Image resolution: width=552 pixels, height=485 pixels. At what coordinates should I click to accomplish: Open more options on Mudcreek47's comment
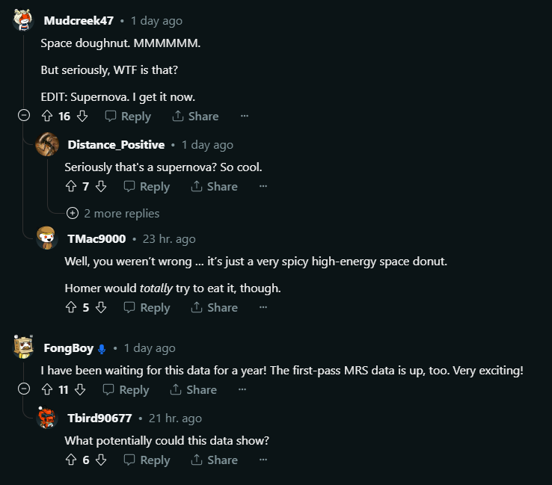244,116
